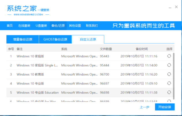Open 其他设置 menu
Image resolution: width=182 pixels, height=116 pixels.
[x=75, y=26]
